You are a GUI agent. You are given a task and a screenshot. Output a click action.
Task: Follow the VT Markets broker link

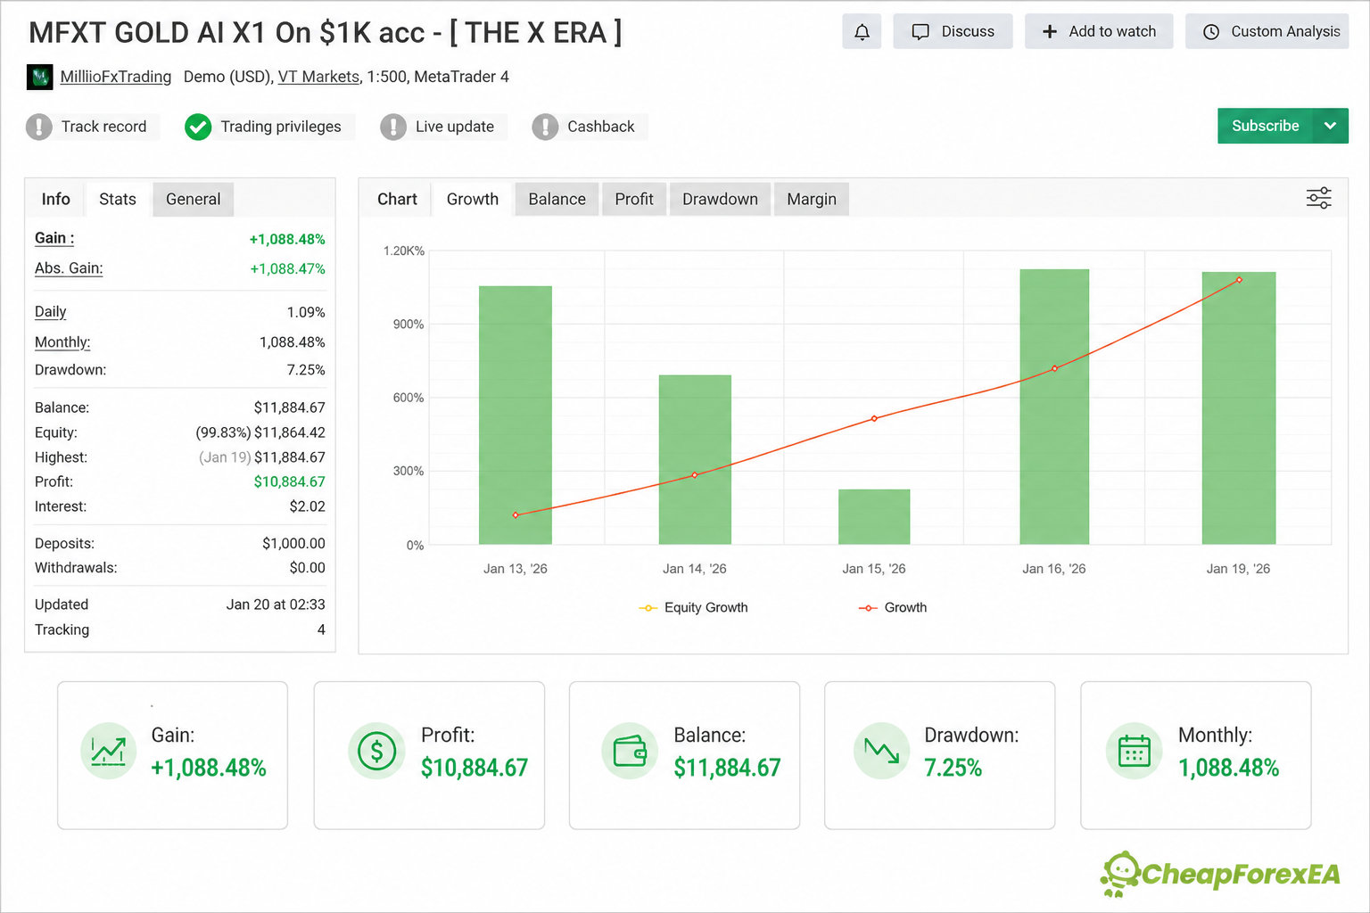point(318,77)
